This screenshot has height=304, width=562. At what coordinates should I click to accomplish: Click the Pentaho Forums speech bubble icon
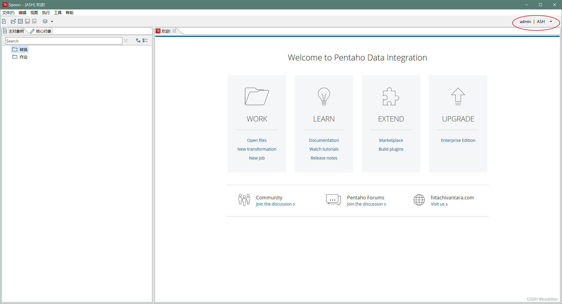(333, 200)
